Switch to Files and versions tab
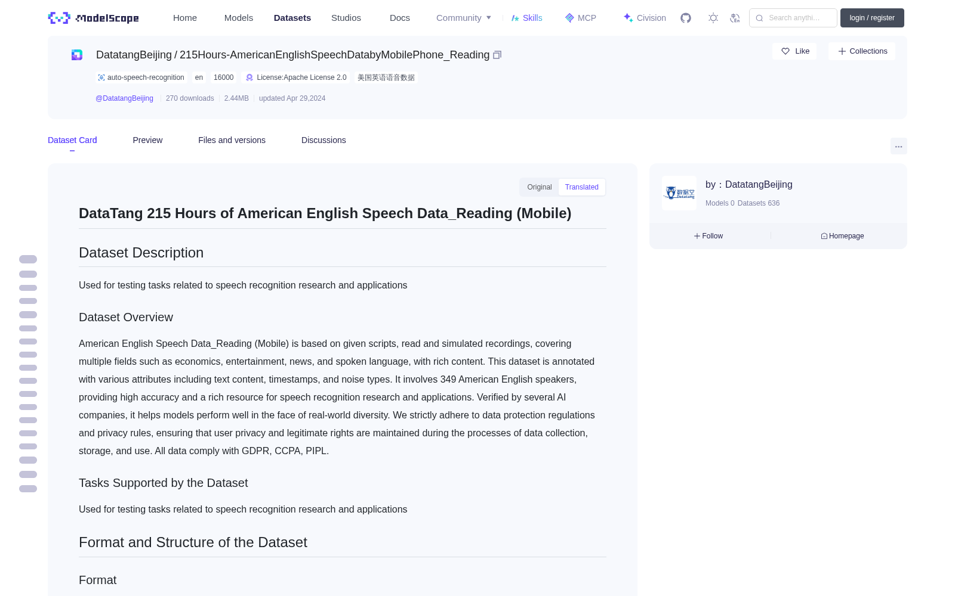 (232, 140)
